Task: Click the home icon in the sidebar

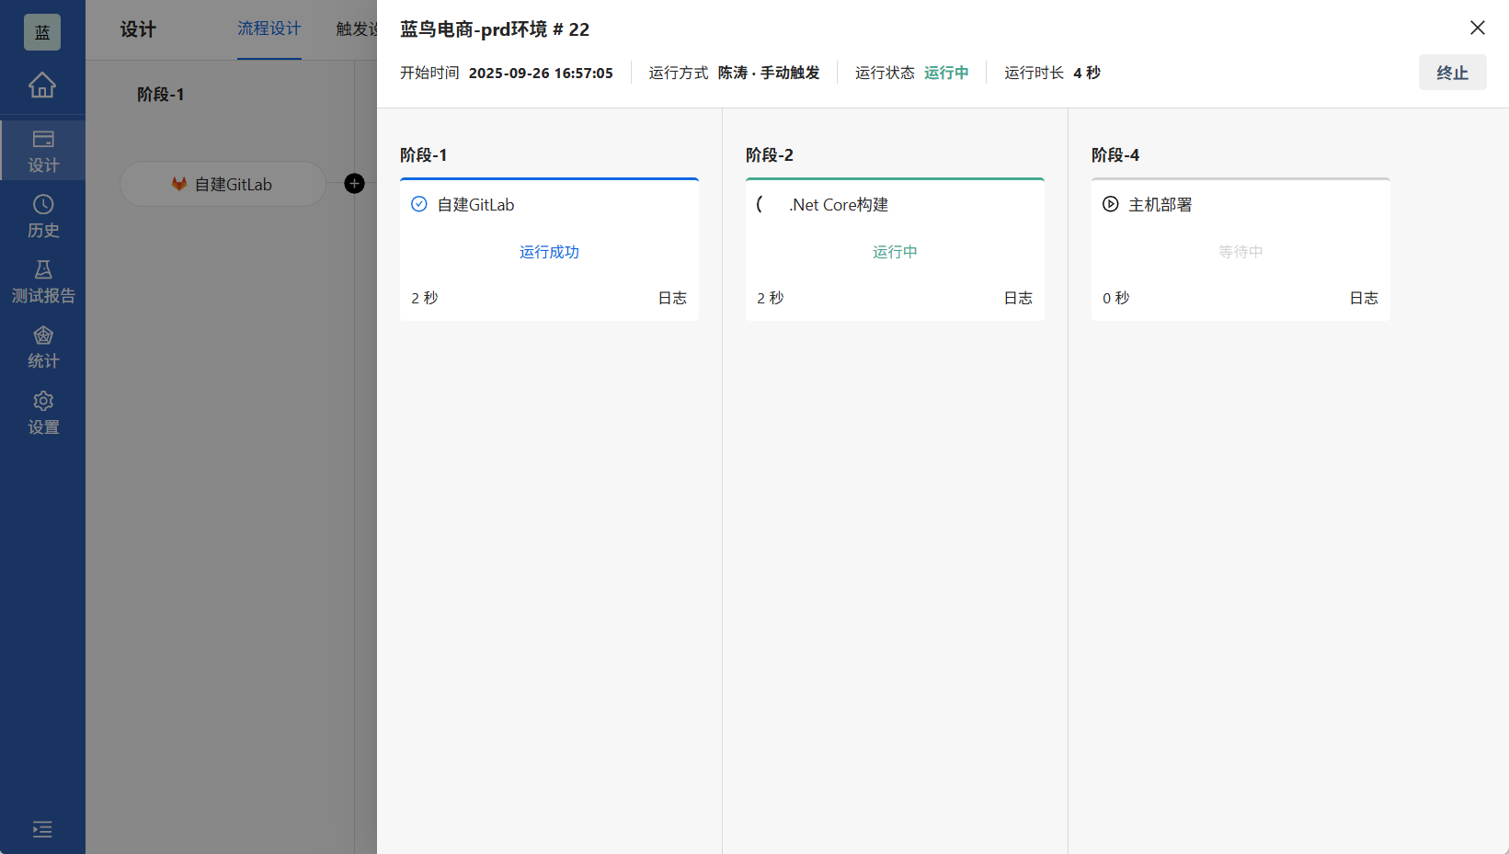Action: pyautogui.click(x=42, y=84)
